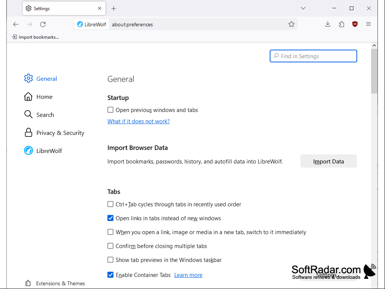Close the Settings tab
The width and height of the screenshot is (385, 289).
point(100,8)
